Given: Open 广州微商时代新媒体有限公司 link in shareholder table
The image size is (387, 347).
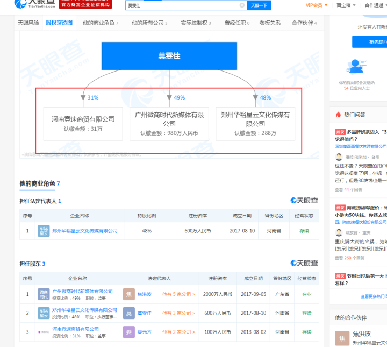Looking at the screenshot, I should pos(82,291).
